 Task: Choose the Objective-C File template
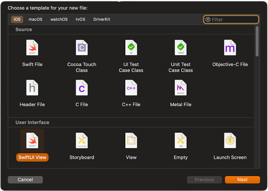230,48
